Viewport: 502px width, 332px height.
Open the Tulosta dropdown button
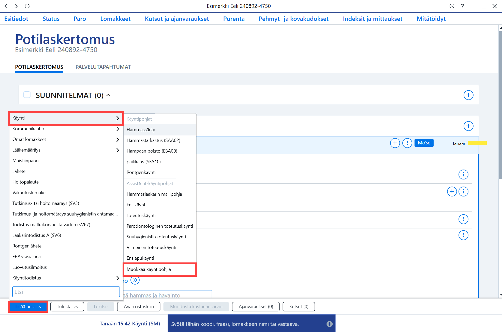pyautogui.click(x=67, y=307)
